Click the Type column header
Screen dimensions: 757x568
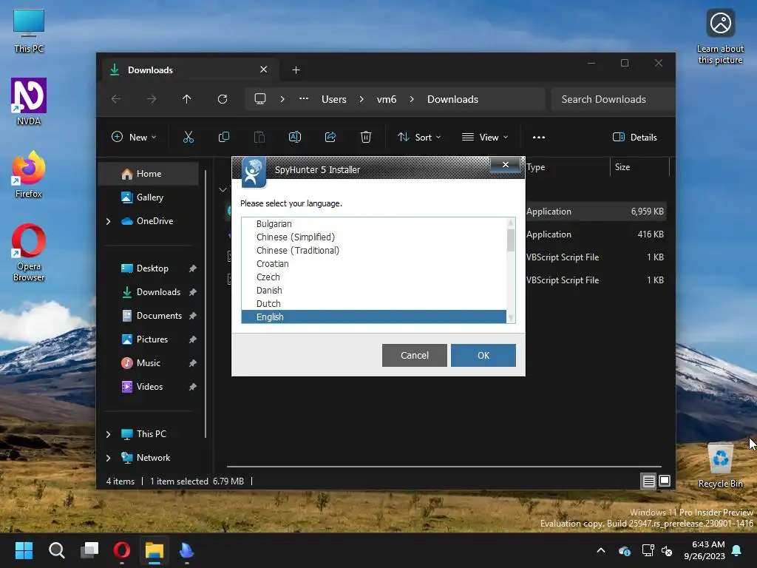567,167
